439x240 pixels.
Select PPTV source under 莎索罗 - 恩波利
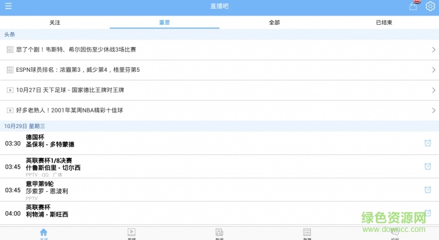[x=32, y=198]
